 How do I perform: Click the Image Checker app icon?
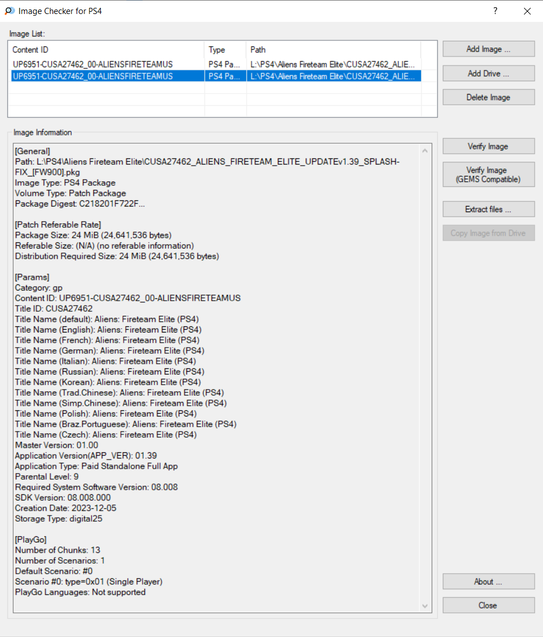(x=10, y=11)
